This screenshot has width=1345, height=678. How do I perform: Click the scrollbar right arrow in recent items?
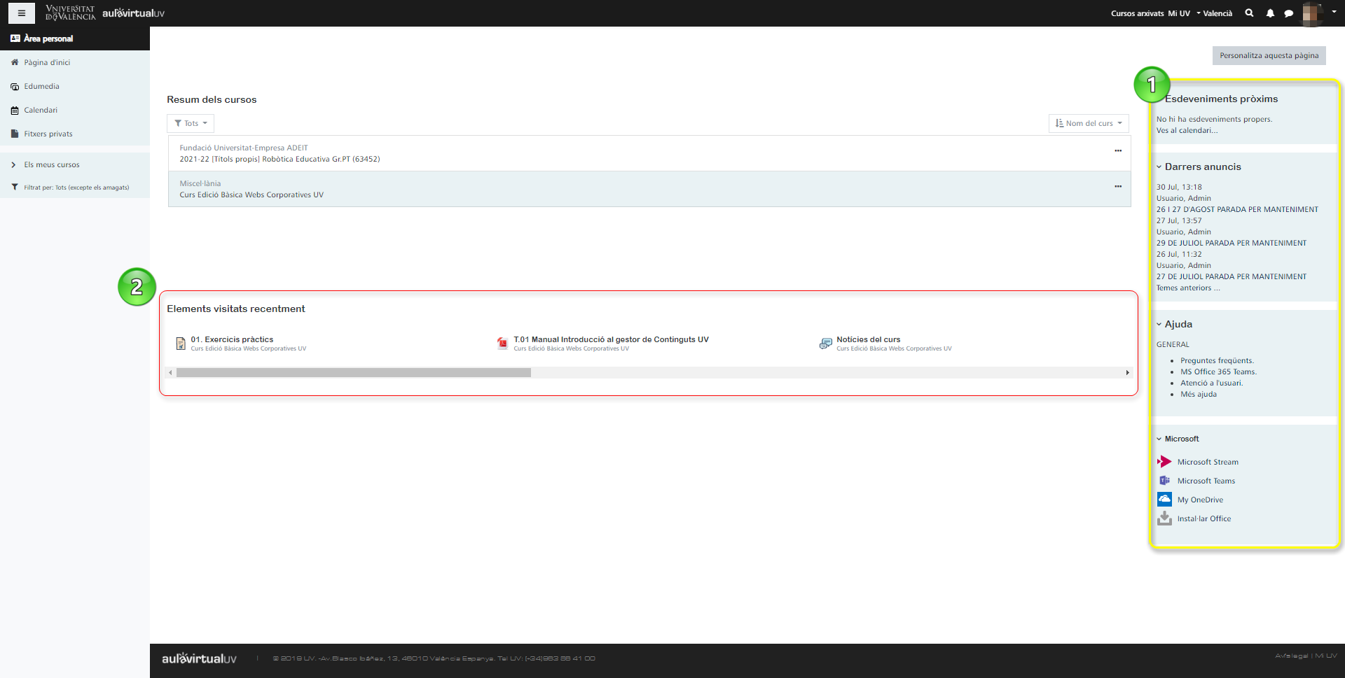click(x=1127, y=373)
